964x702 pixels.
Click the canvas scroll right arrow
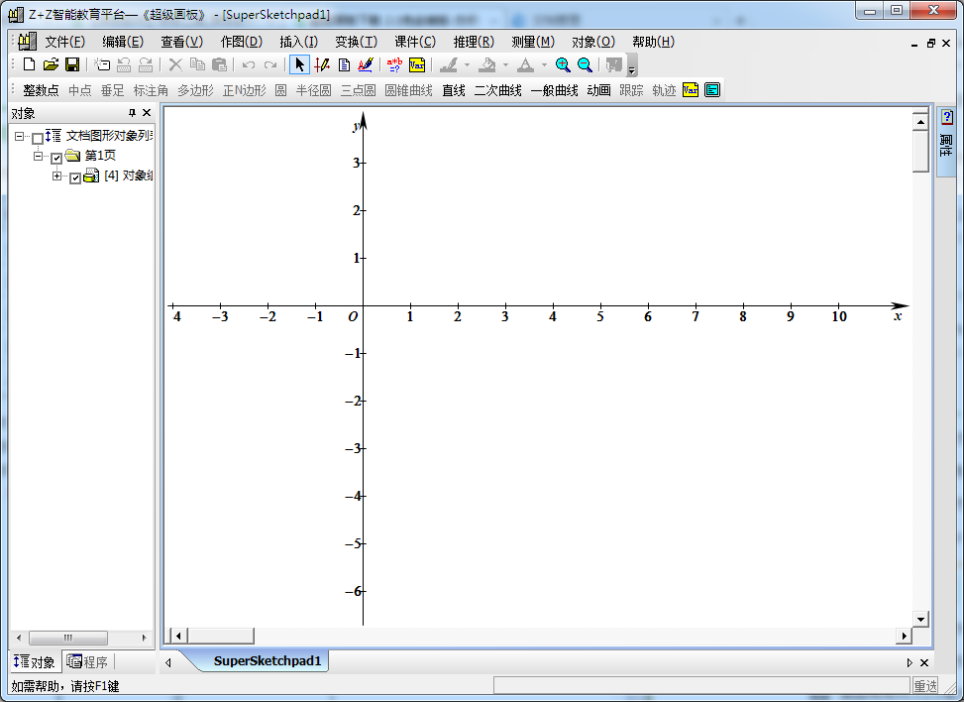[904, 636]
